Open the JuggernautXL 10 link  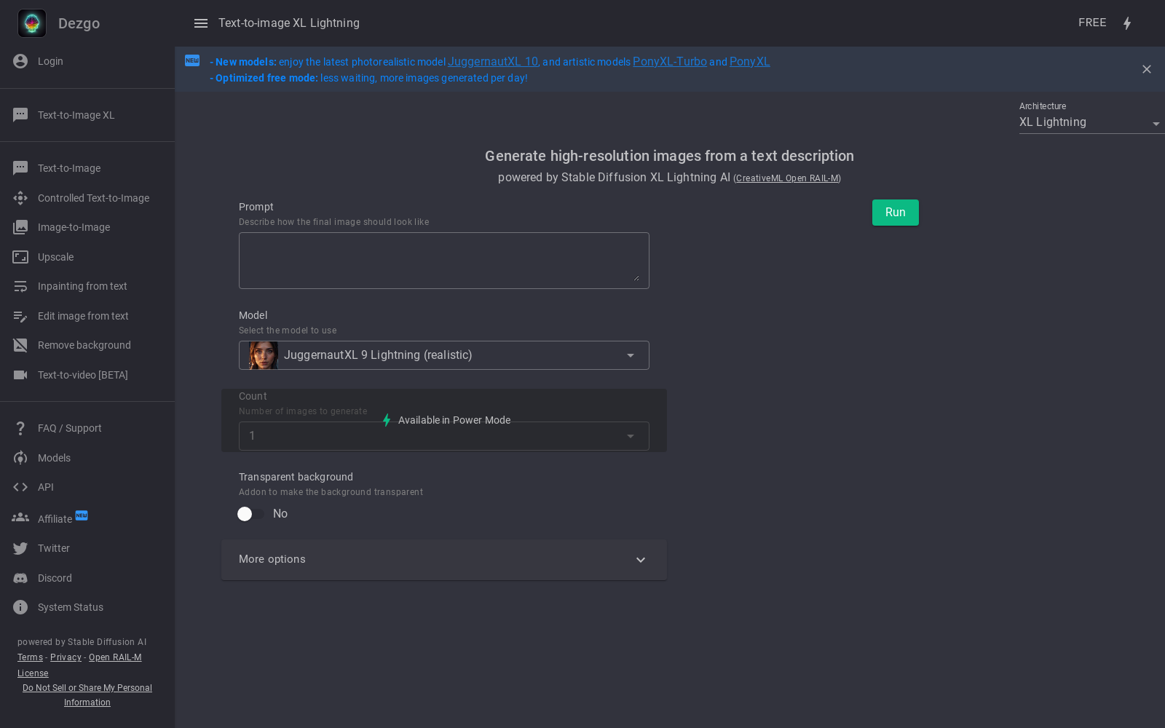493,62
